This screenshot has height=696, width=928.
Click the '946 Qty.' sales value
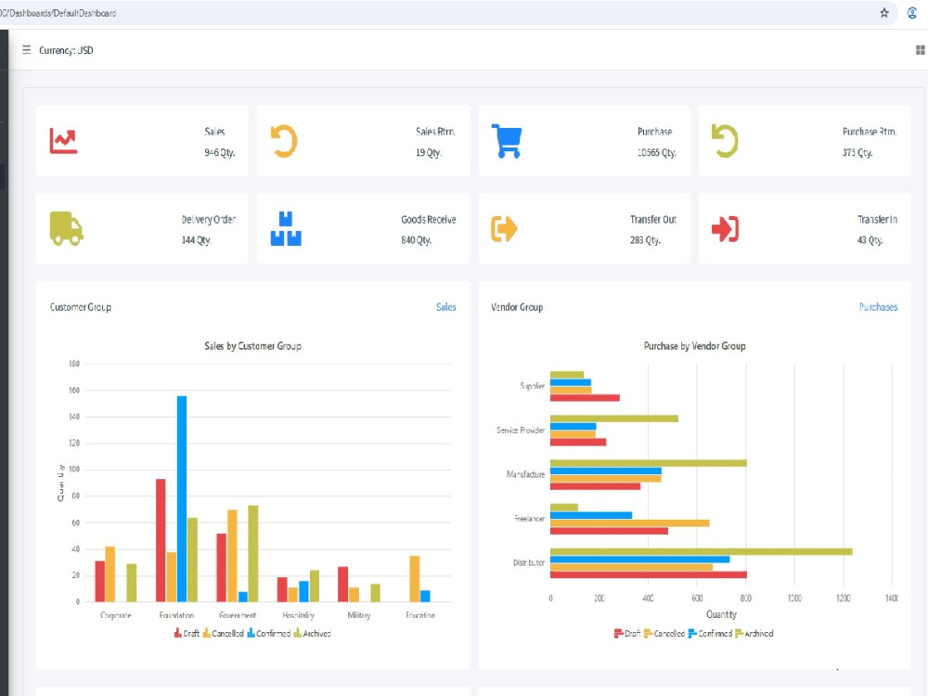point(220,152)
